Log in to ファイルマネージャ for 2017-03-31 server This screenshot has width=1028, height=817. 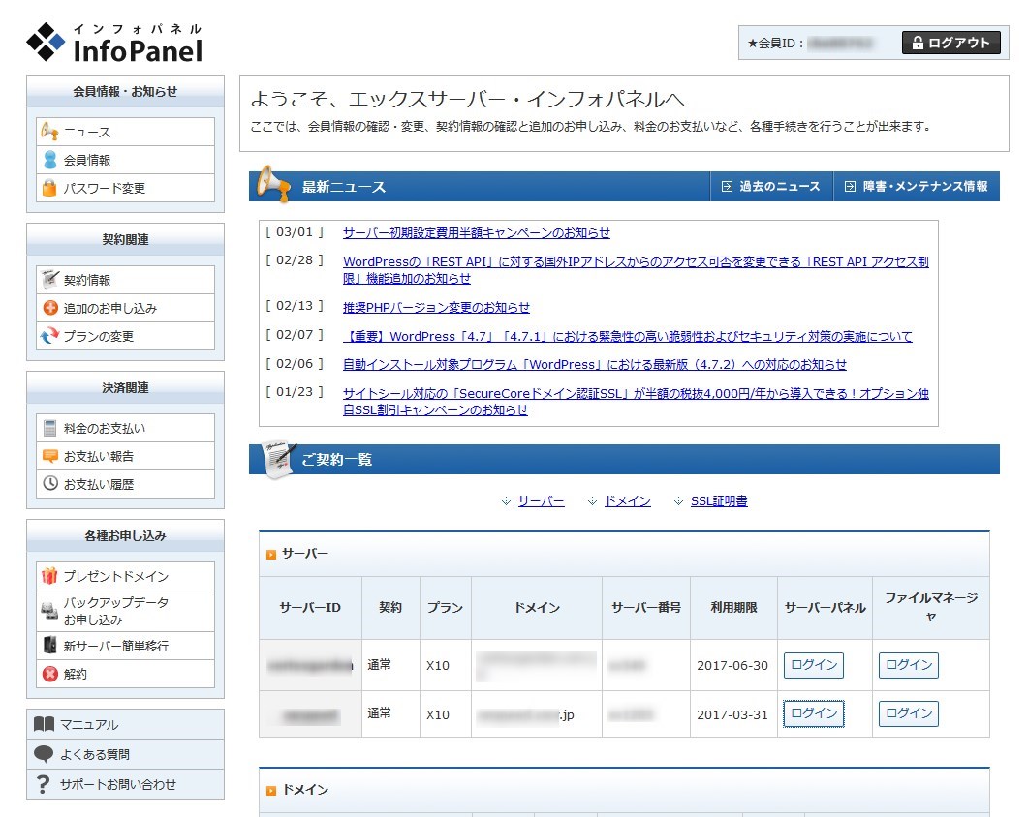pyautogui.click(x=909, y=713)
